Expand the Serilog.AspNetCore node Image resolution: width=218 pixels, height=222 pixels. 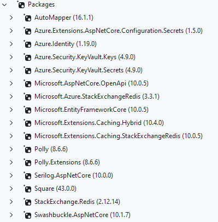(11, 175)
